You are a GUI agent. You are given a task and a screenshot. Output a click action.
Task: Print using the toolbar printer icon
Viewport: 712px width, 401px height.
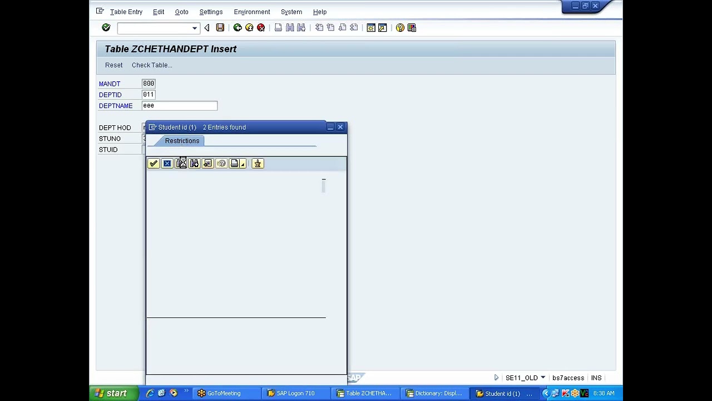(278, 28)
